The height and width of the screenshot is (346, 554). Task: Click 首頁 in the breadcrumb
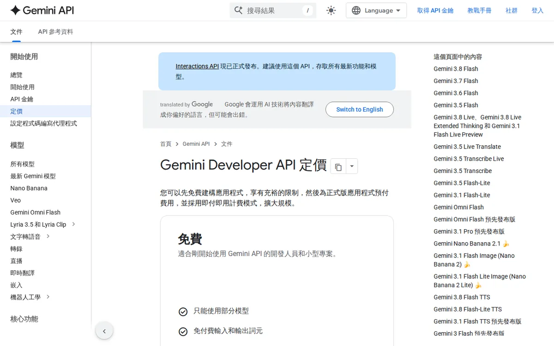166,144
